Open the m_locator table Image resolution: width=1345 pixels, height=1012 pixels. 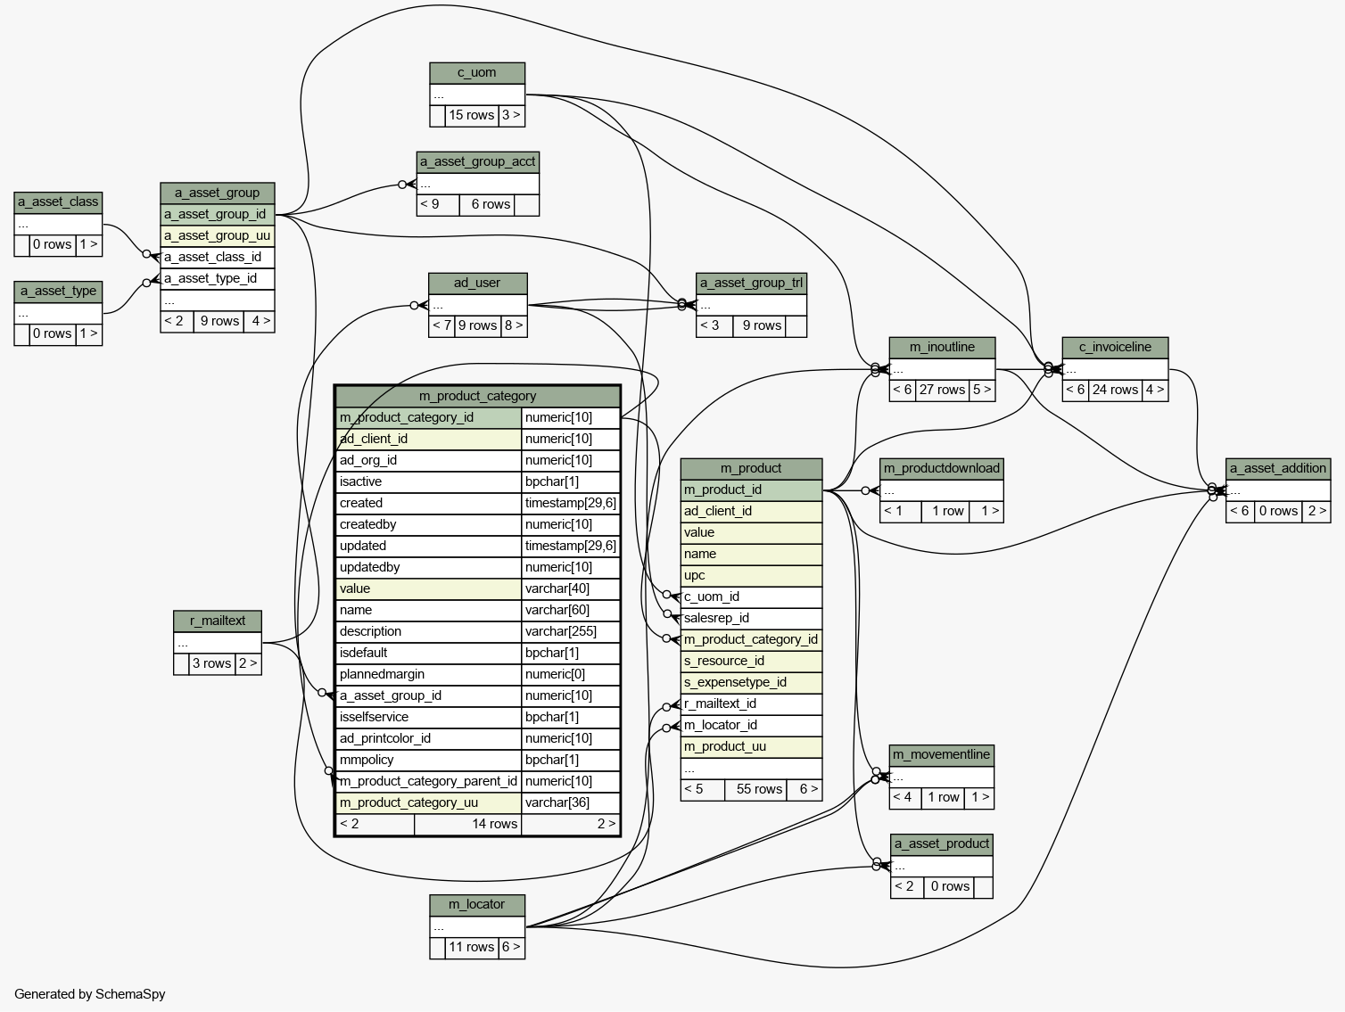(476, 905)
